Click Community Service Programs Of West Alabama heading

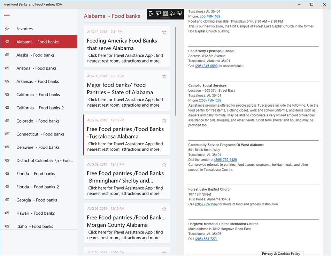pyautogui.click(x=226, y=145)
